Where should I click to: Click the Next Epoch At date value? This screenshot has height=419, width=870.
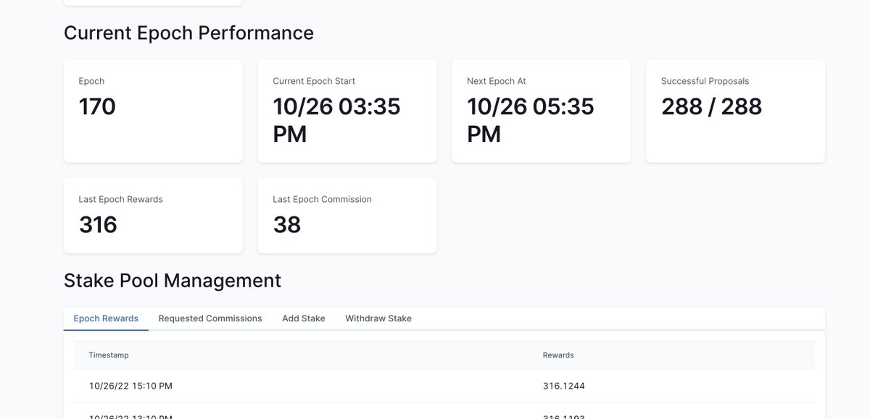point(531,120)
